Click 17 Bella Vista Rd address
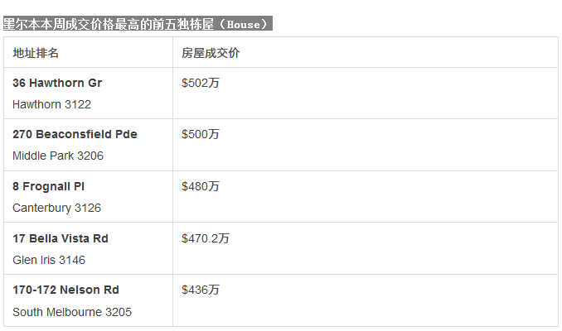The image size is (562, 331). point(61,238)
